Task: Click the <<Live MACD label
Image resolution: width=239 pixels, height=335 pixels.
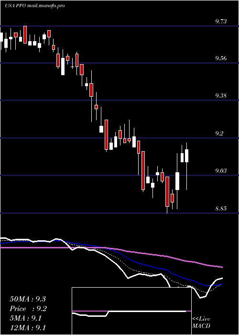Action: point(201,323)
